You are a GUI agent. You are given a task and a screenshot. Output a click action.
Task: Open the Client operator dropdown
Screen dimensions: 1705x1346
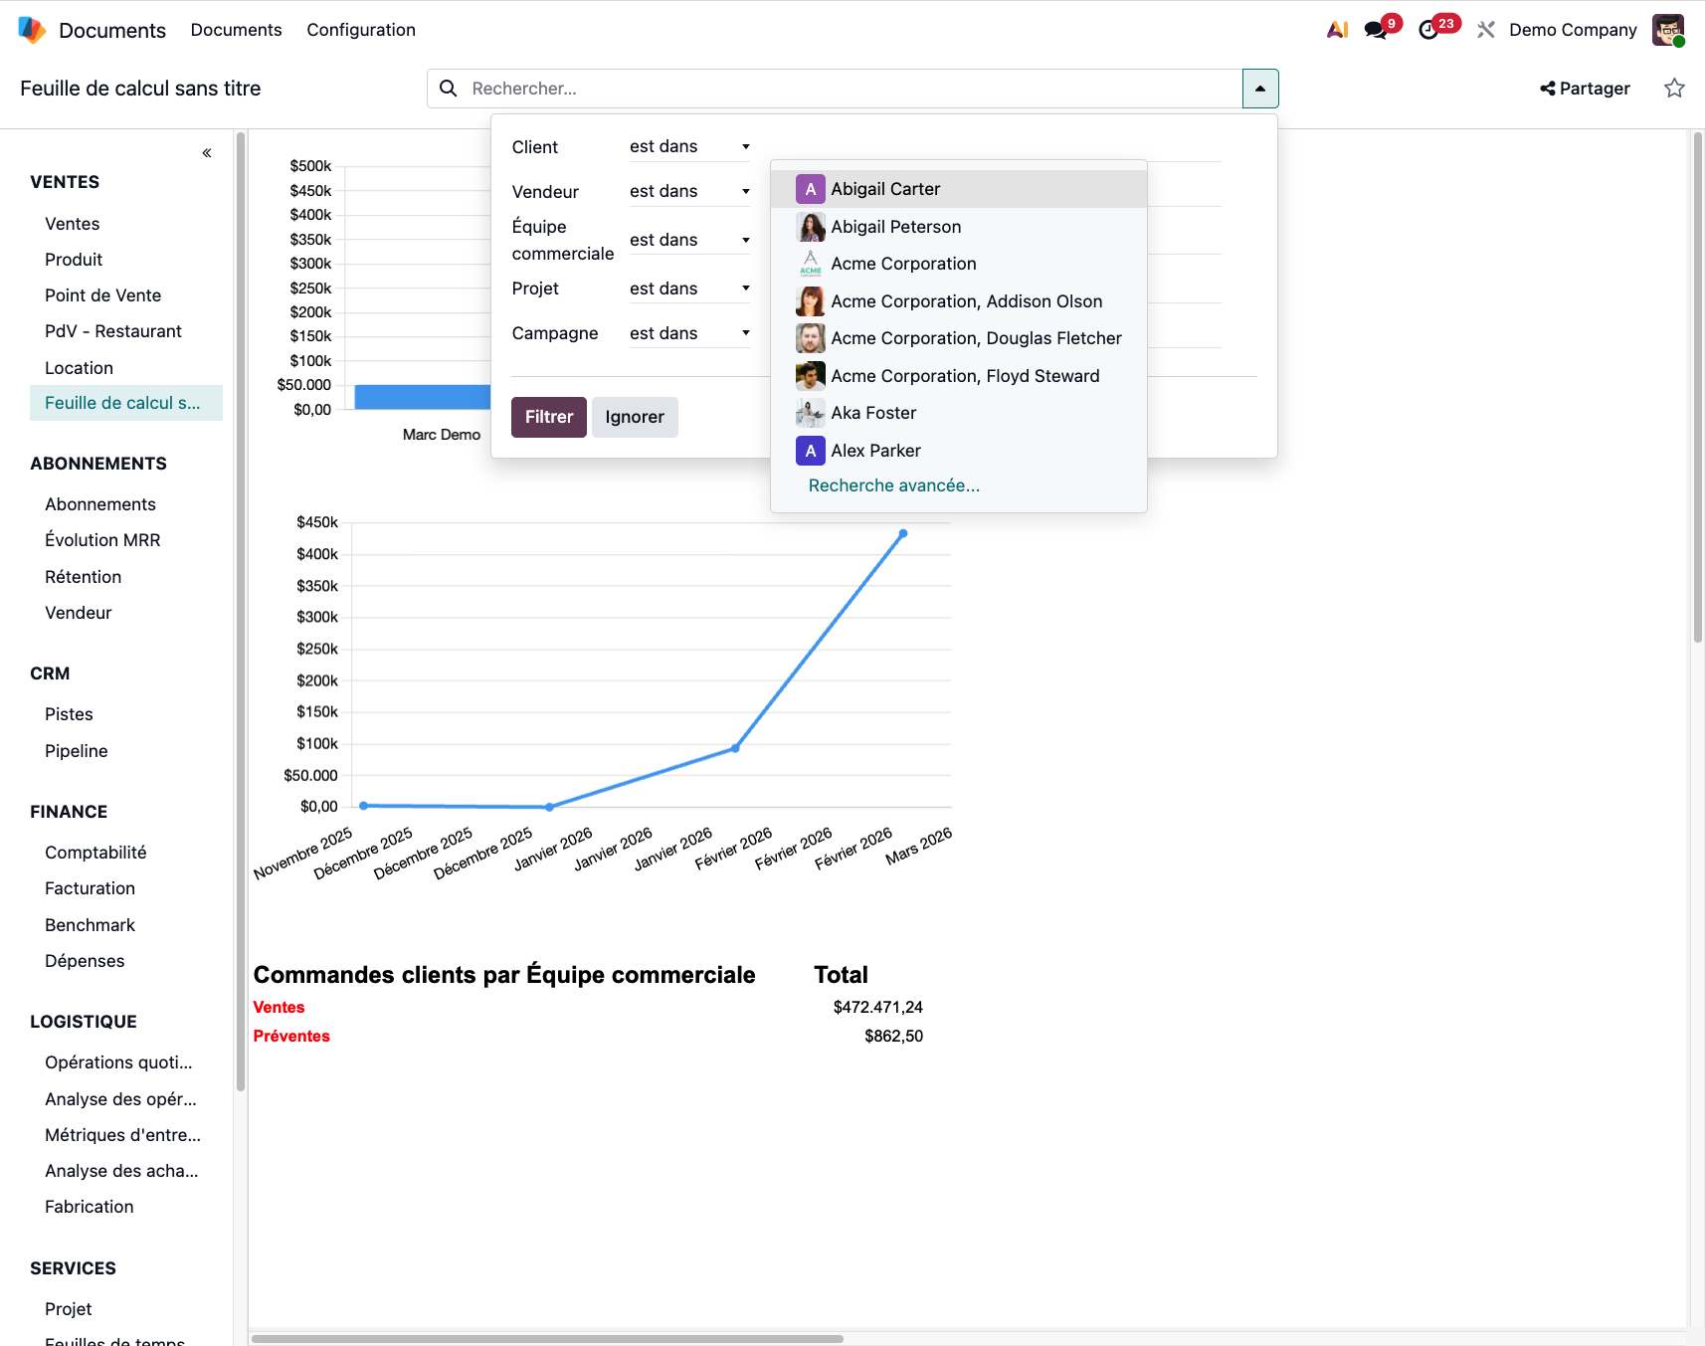tap(688, 147)
